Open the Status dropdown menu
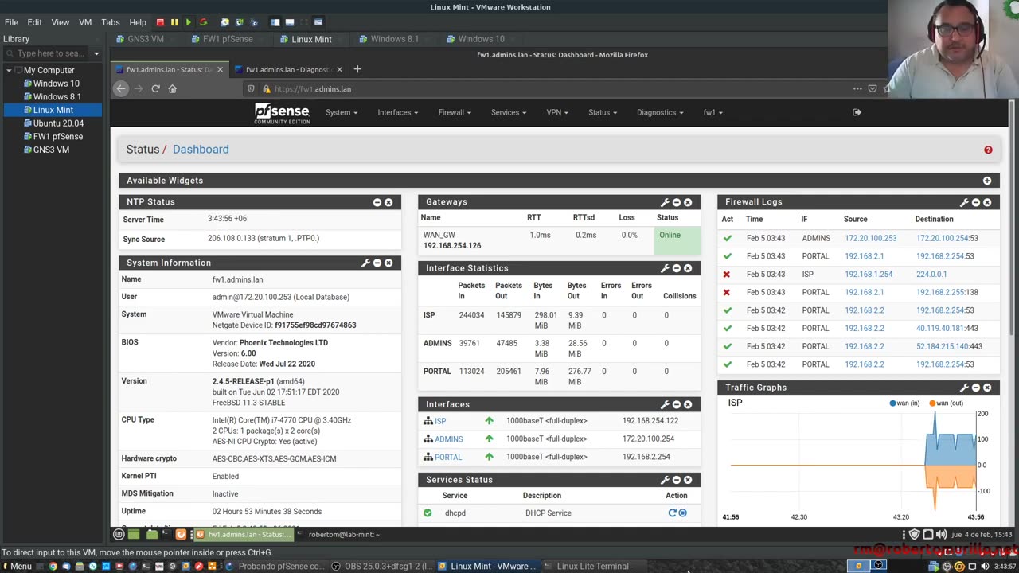The height and width of the screenshot is (573, 1019). tap(603, 112)
